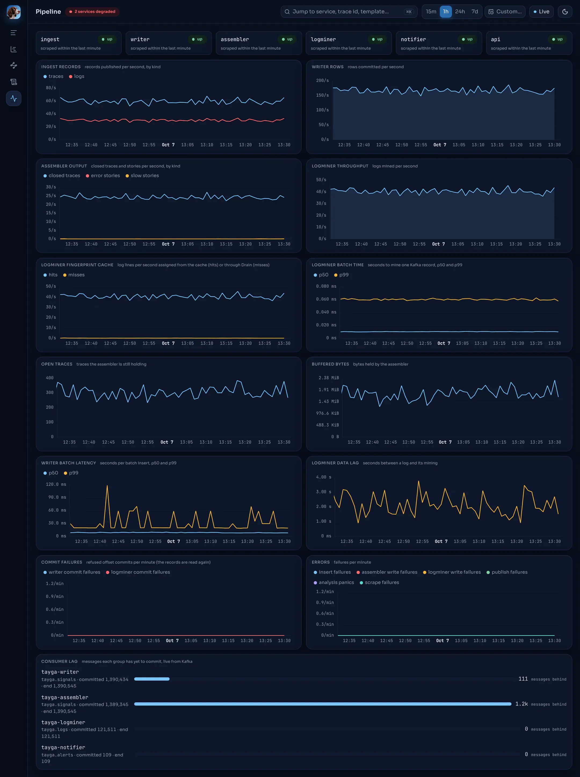The height and width of the screenshot is (777, 580).
Task: Focus the Jump to service search field
Action: coord(349,12)
